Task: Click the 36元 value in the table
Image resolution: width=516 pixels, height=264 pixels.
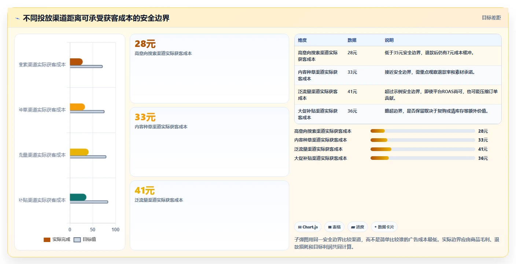Action: (352, 111)
